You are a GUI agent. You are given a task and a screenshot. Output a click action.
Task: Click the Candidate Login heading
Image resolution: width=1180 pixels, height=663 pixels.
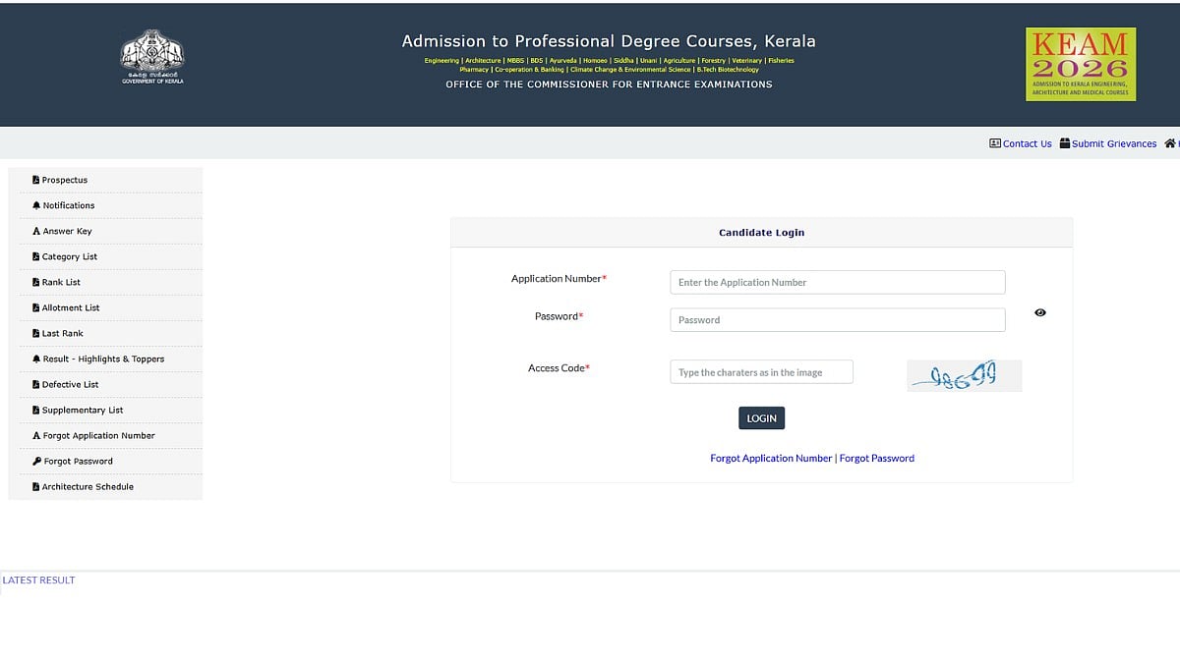tap(762, 233)
